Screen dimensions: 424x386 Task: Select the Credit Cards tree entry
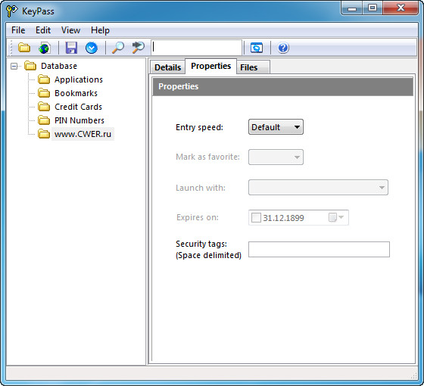[78, 107]
